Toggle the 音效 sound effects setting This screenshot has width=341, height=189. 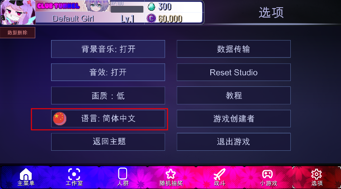pyautogui.click(x=108, y=72)
